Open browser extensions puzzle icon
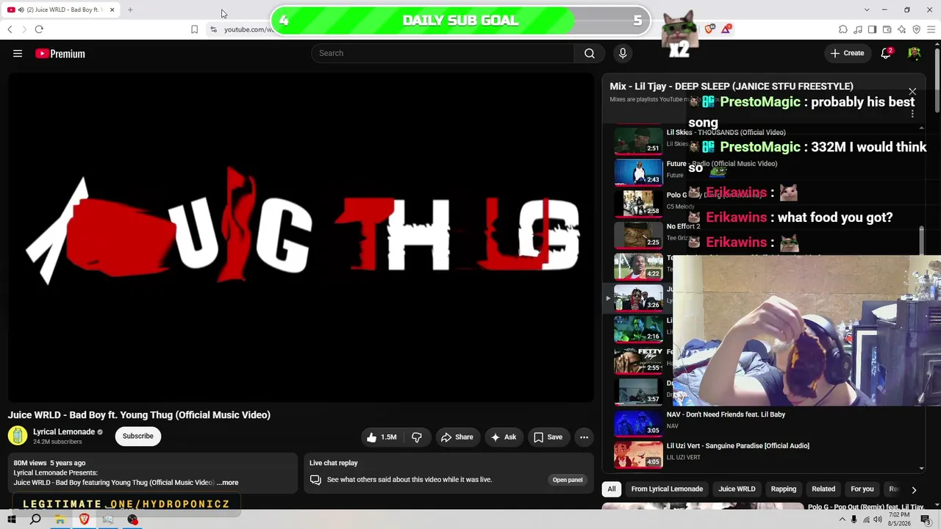 [843, 29]
